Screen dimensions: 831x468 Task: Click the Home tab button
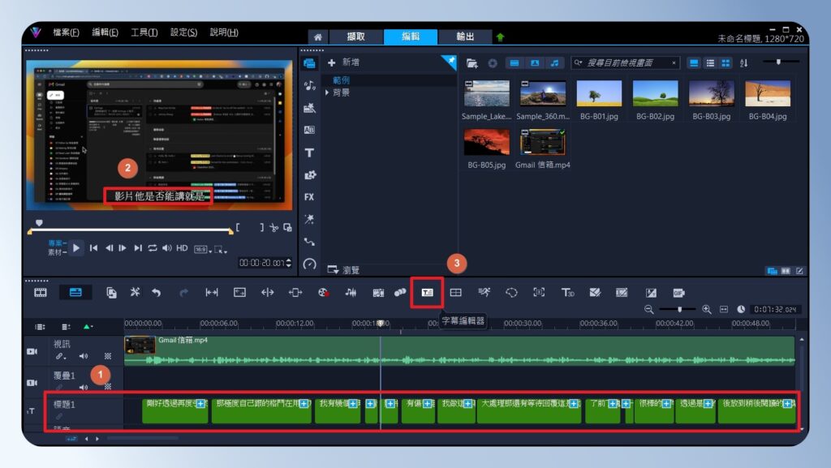(317, 36)
